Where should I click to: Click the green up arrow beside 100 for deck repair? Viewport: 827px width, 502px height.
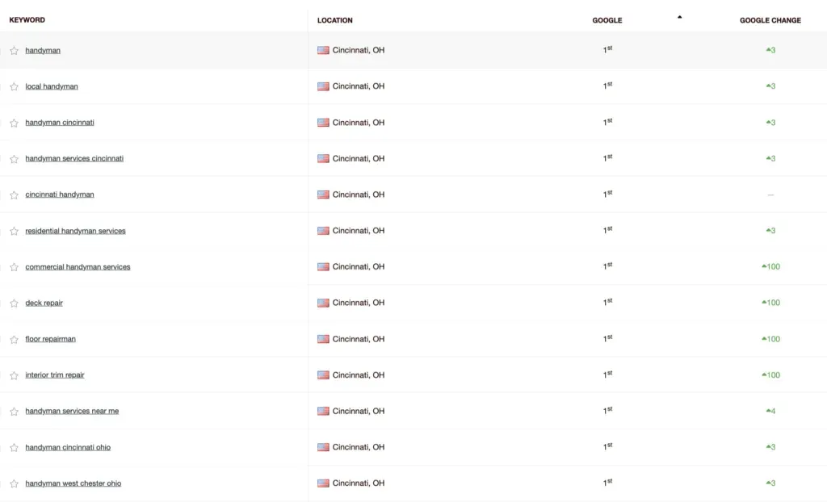tap(764, 303)
